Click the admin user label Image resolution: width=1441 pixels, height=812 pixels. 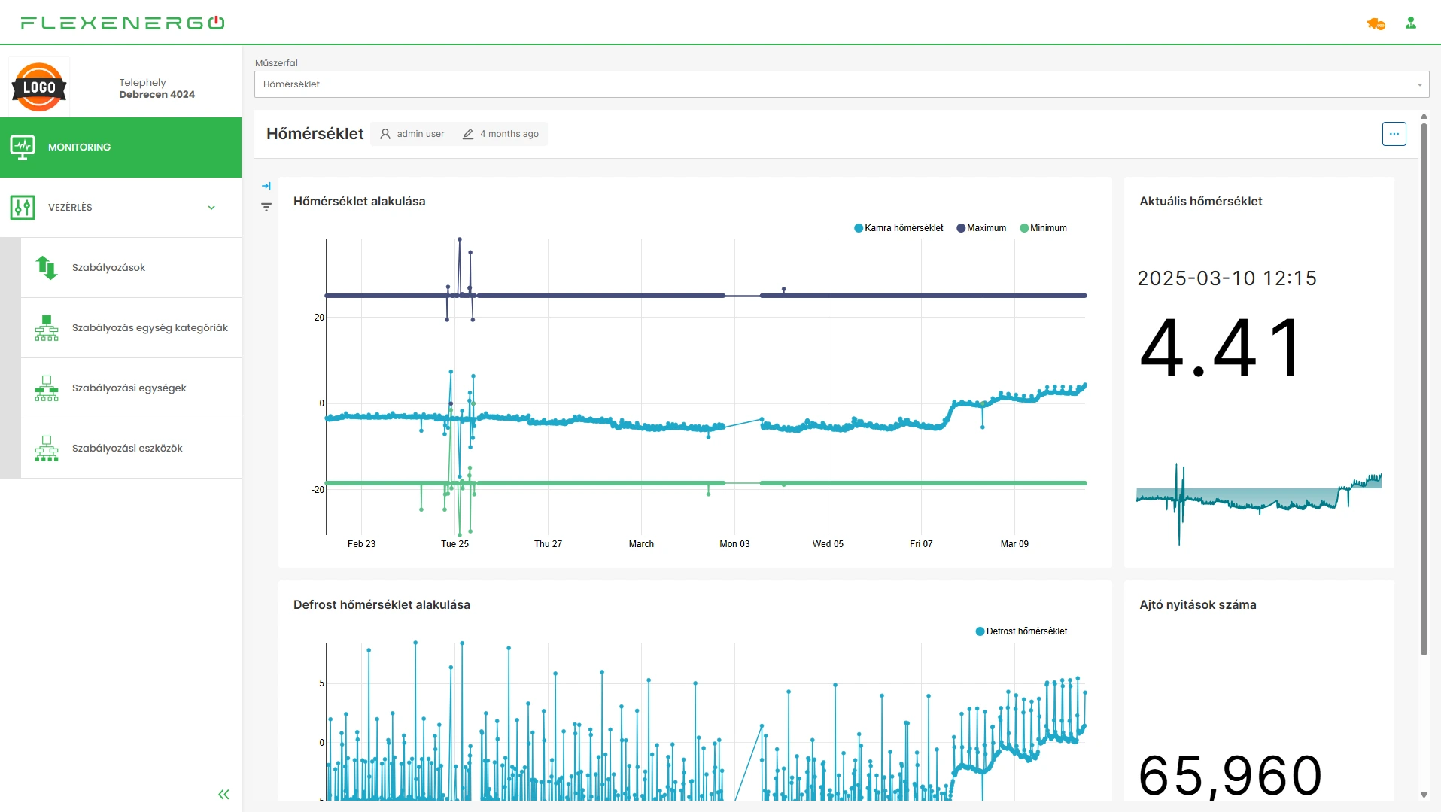(x=420, y=134)
